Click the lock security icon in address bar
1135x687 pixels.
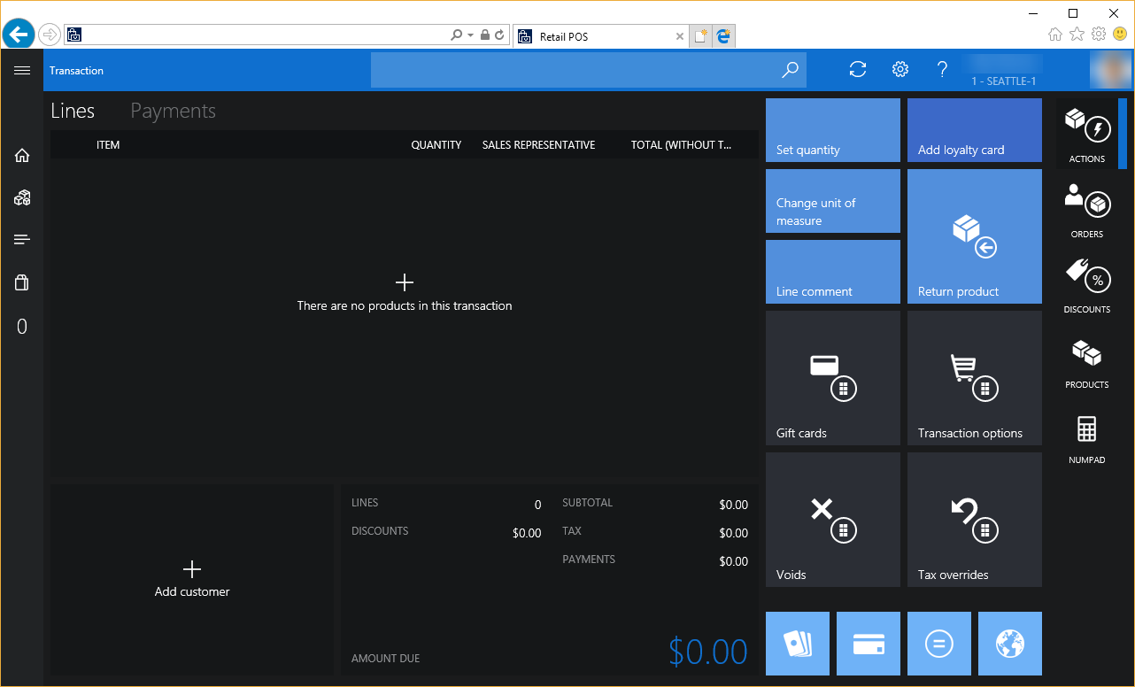click(485, 35)
